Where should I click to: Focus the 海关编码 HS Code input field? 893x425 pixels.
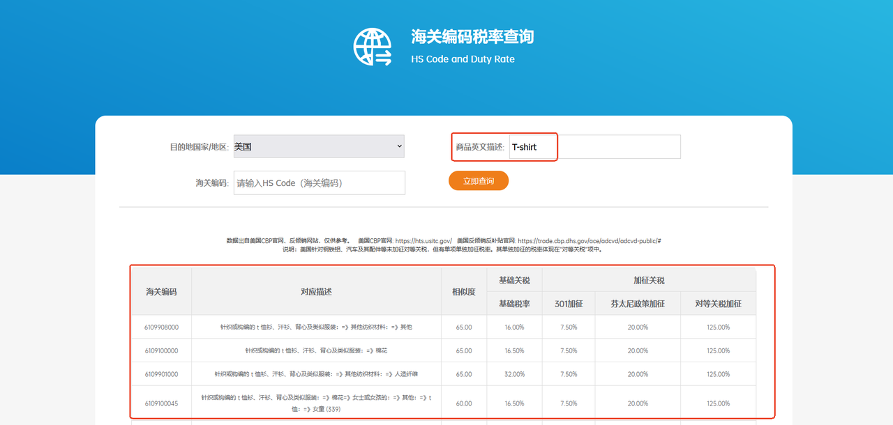click(319, 183)
